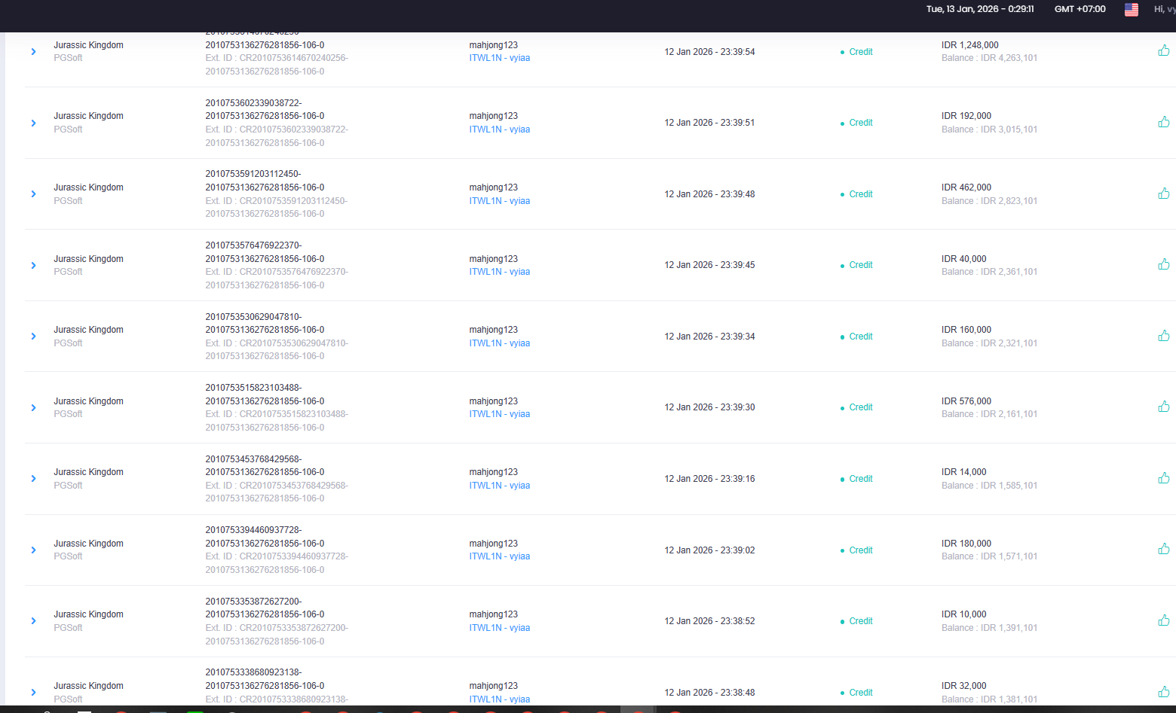
Task: Click thumbs-up icon for IDR 192,000 row
Action: coord(1164,122)
